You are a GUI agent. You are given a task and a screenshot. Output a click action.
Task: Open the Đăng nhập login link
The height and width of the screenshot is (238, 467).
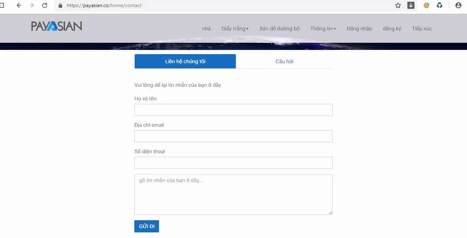[359, 28]
